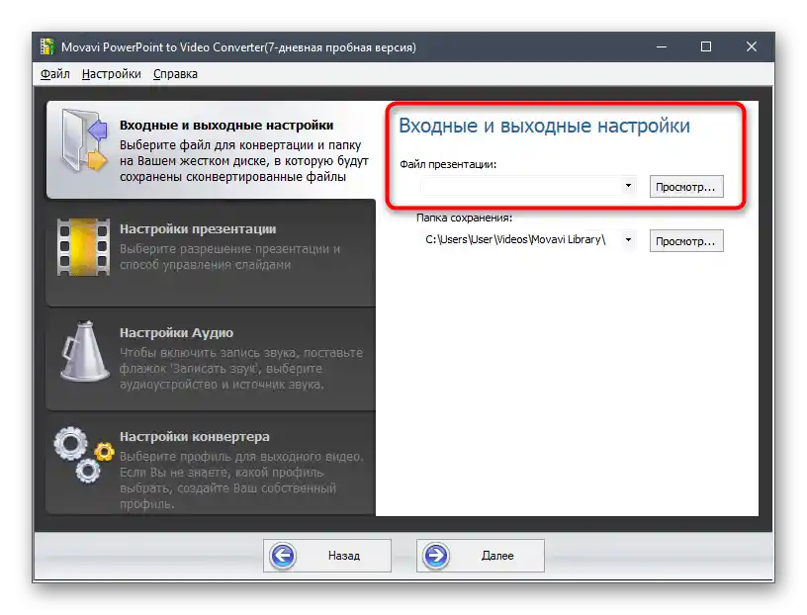This screenshot has height=615, width=807.
Task: Expand the save folder dropdown arrow
Action: pos(628,240)
